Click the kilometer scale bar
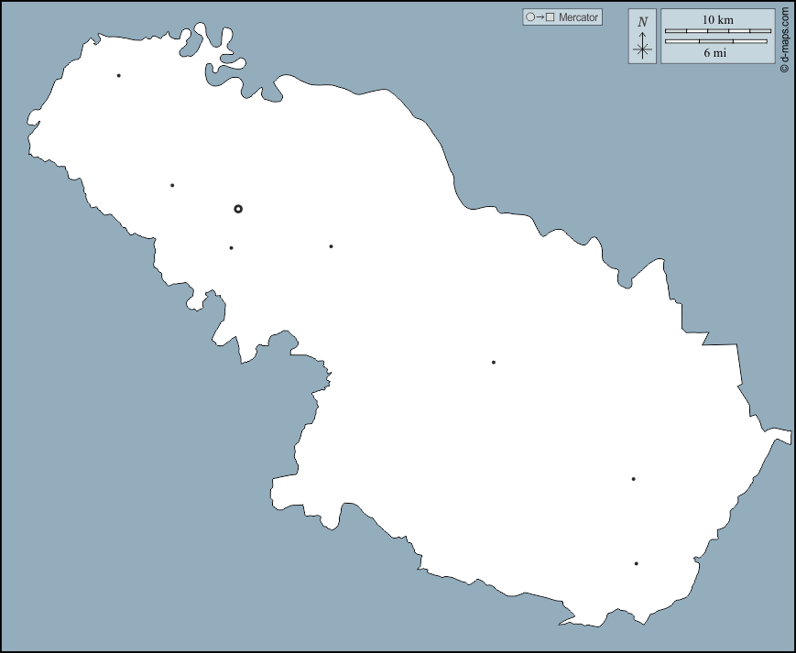796x653 pixels. [717, 31]
